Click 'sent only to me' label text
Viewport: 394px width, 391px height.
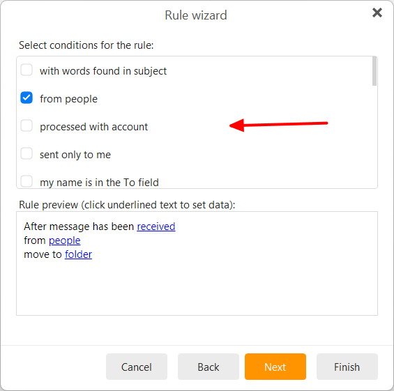point(75,155)
